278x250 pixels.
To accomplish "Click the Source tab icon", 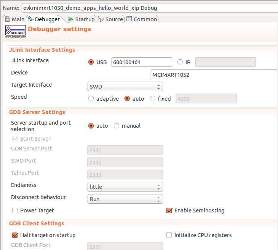I will (101, 19).
